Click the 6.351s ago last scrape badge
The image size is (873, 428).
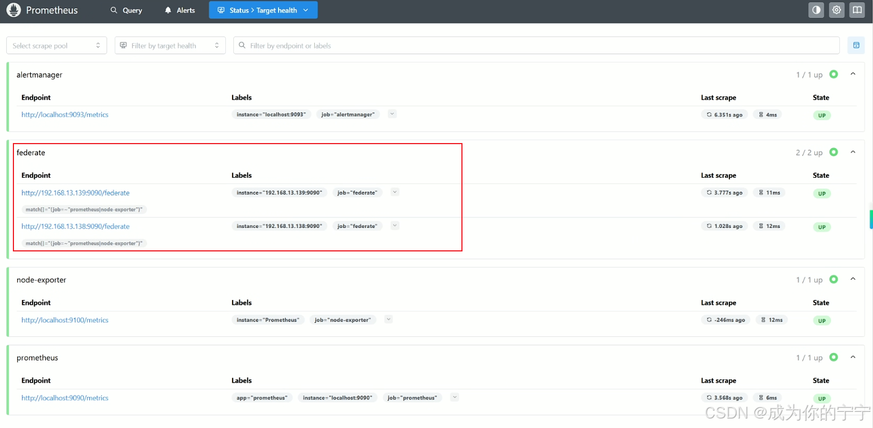[x=724, y=115]
